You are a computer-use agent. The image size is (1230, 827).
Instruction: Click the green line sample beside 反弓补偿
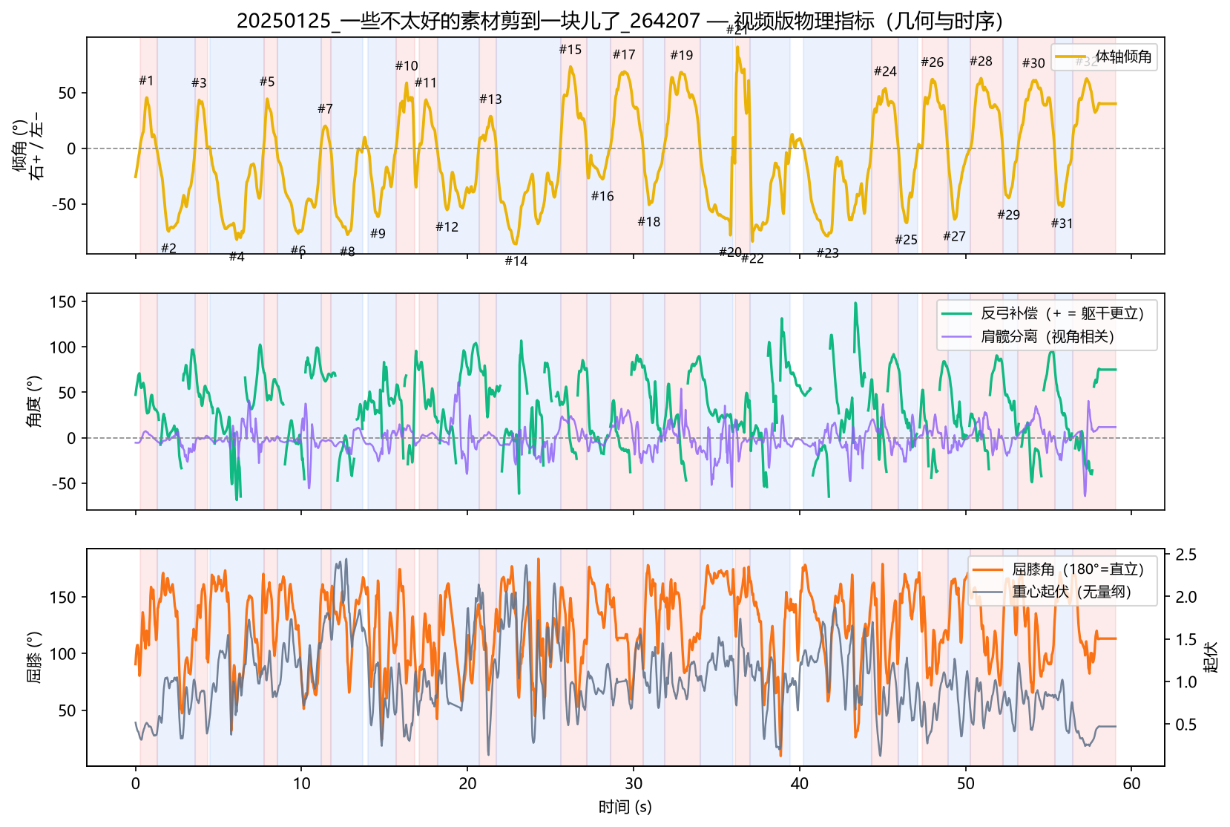tap(957, 313)
